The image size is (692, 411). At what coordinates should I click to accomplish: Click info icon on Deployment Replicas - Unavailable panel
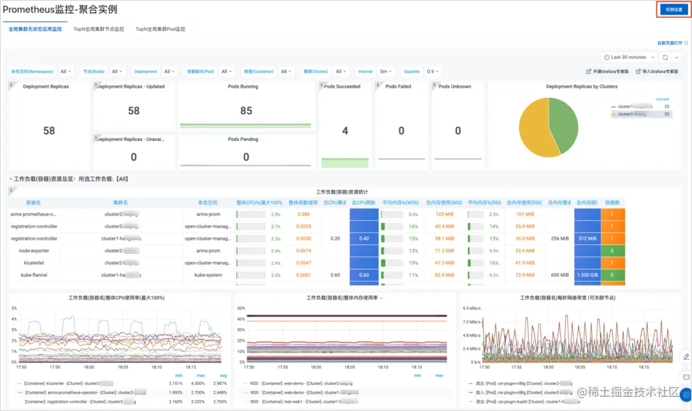pos(95,138)
